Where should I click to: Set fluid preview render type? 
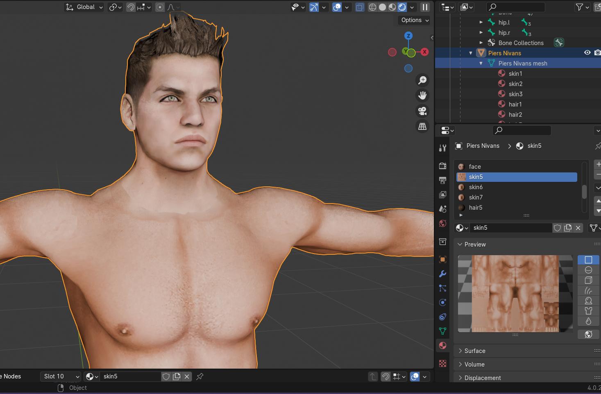click(x=588, y=321)
